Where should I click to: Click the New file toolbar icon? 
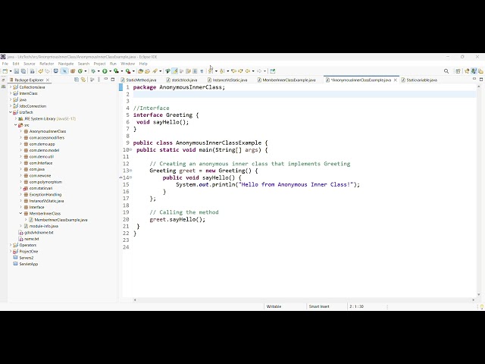point(5,71)
